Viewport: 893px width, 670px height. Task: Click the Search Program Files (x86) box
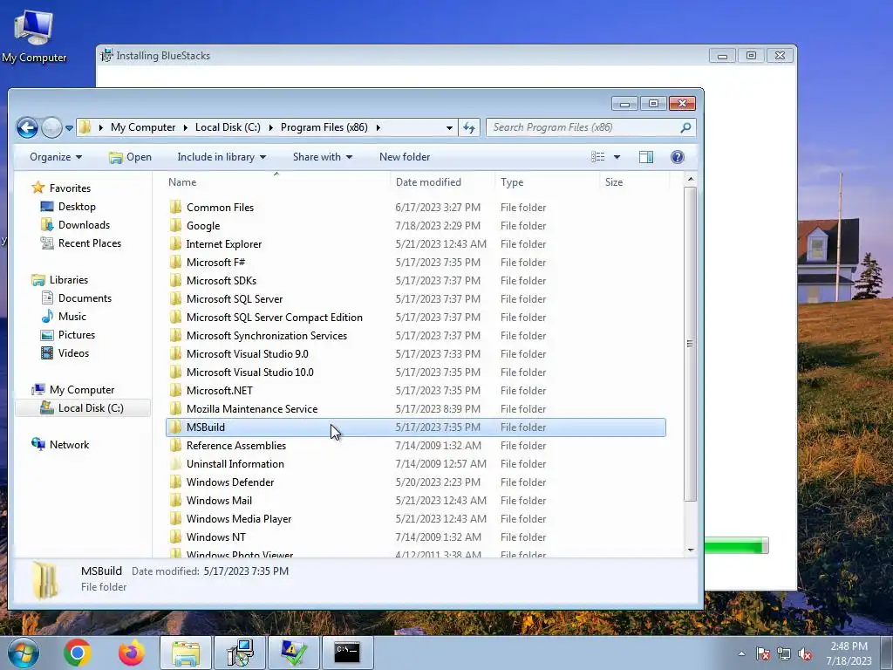590,127
